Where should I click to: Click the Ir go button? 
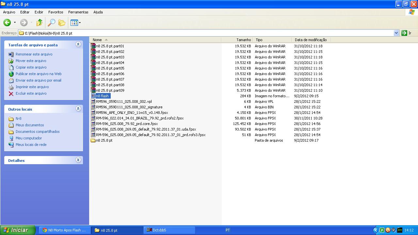407,33
